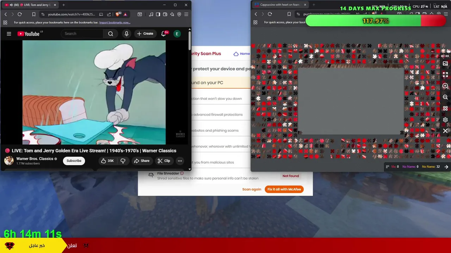Screen dimensions: 451x253
Task: Like the video with 35K likes
Action: 107,161
